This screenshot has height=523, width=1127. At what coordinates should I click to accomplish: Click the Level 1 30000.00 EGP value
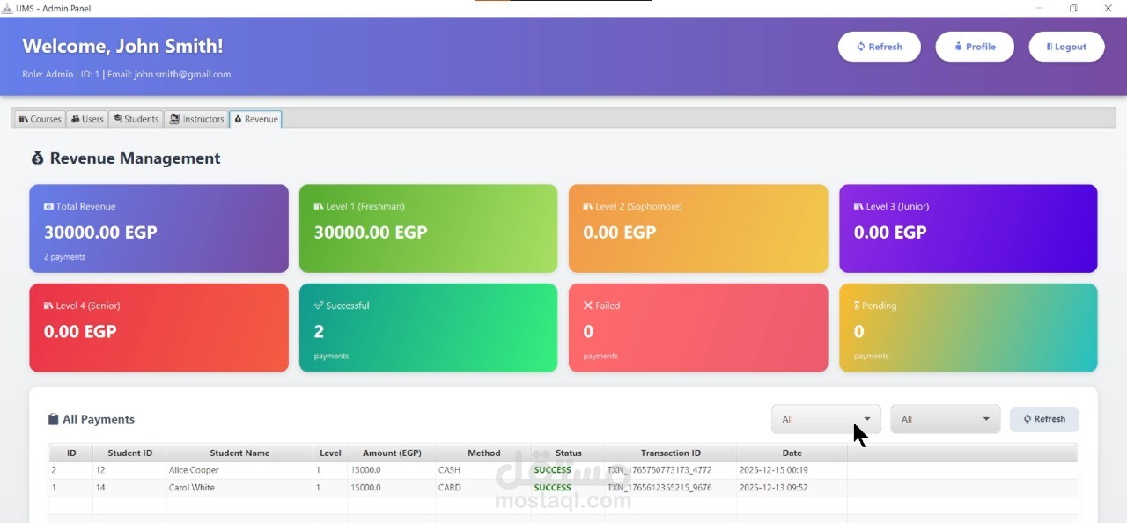(x=371, y=232)
